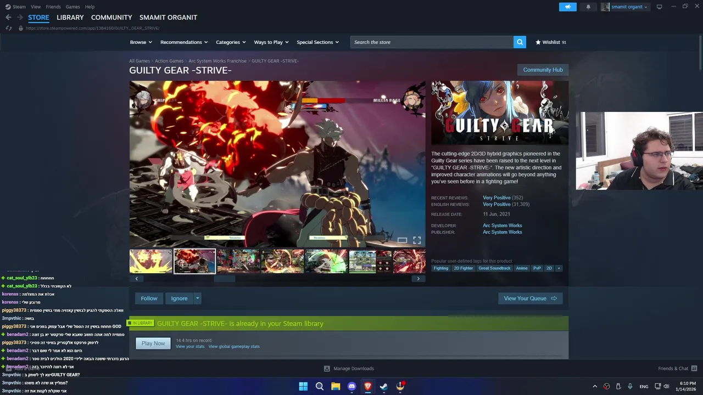
Task: Go back with the navigation arrow
Action: [x=8, y=18]
